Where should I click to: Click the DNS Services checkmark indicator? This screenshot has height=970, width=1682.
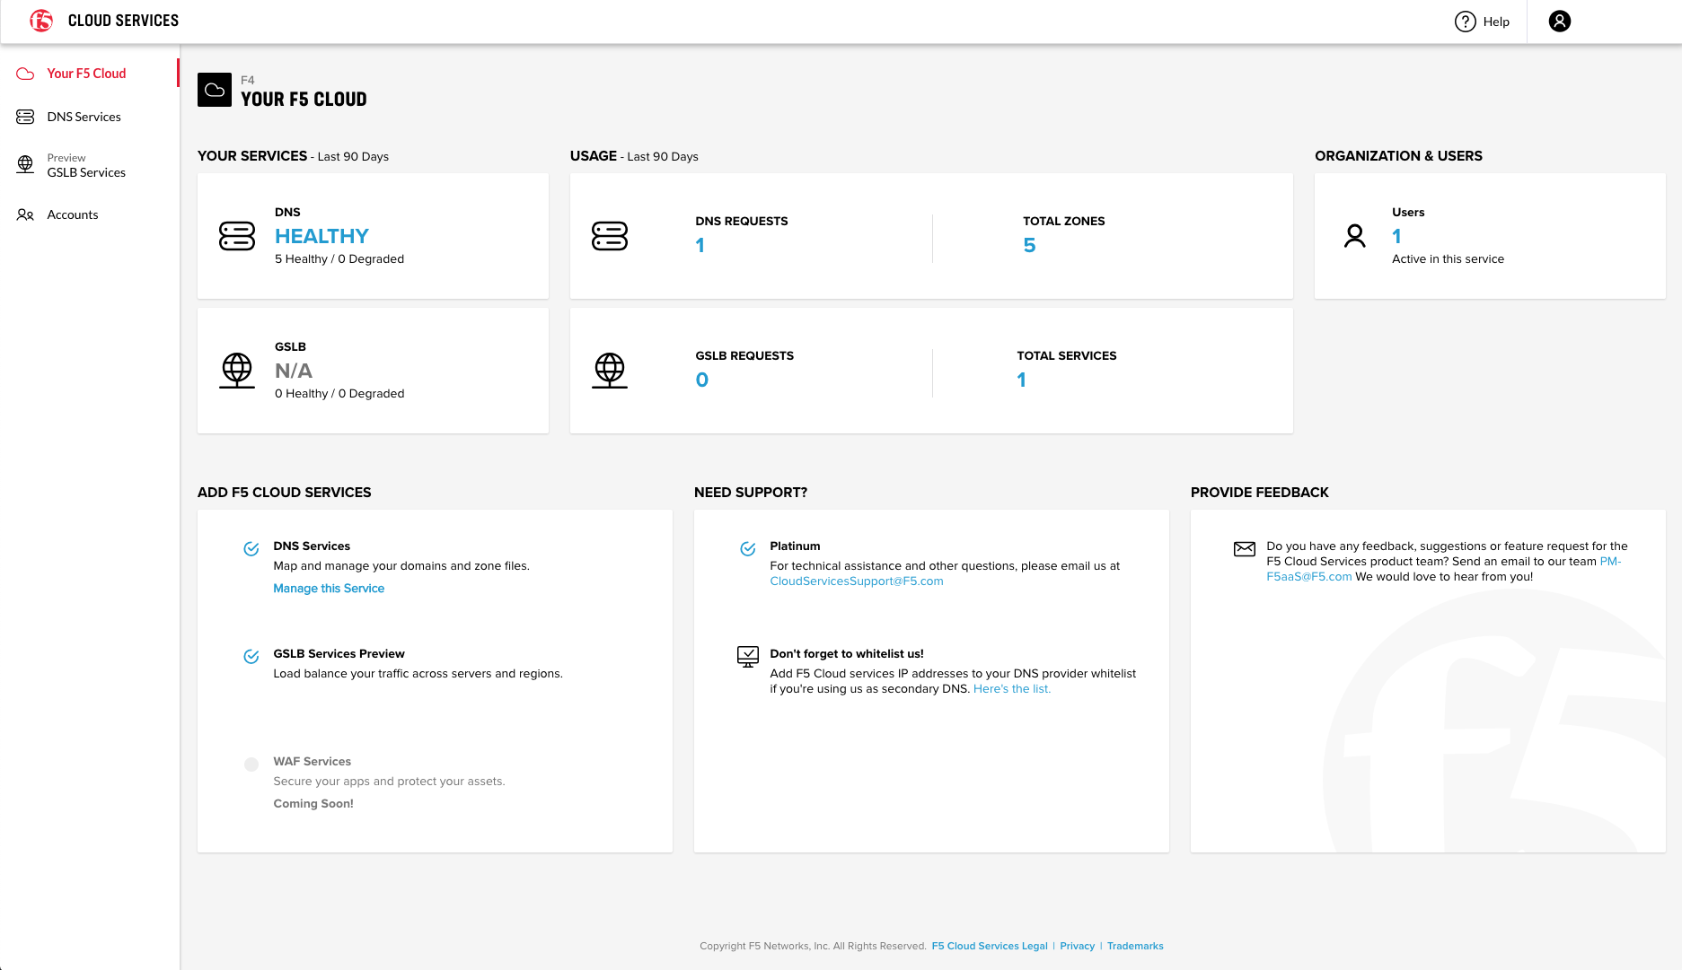click(x=251, y=549)
